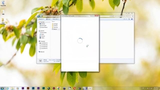Click the Windows Start orb
This screenshot has width=160, height=90.
coord(2,88)
